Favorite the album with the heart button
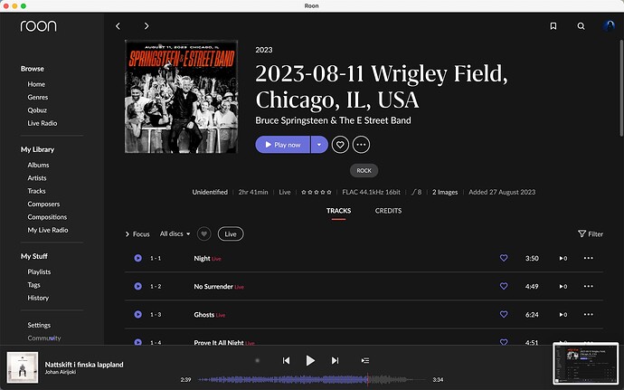Screen dimensions: 624x390 pos(340,145)
